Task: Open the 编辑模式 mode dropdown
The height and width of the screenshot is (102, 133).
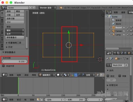Action: pos(47,75)
